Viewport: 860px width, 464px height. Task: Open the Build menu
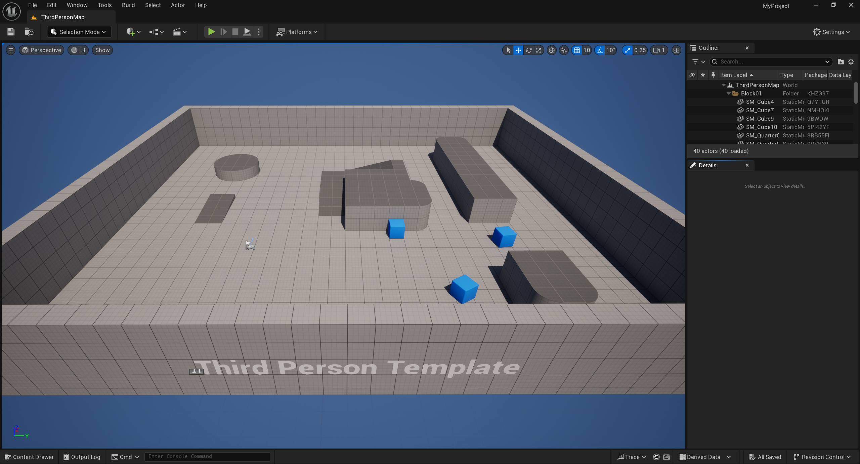(128, 5)
